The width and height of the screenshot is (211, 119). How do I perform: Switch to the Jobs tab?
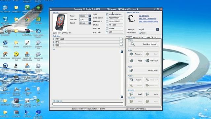(129, 37)
